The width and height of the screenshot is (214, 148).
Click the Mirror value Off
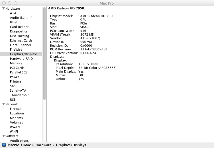(81, 75)
